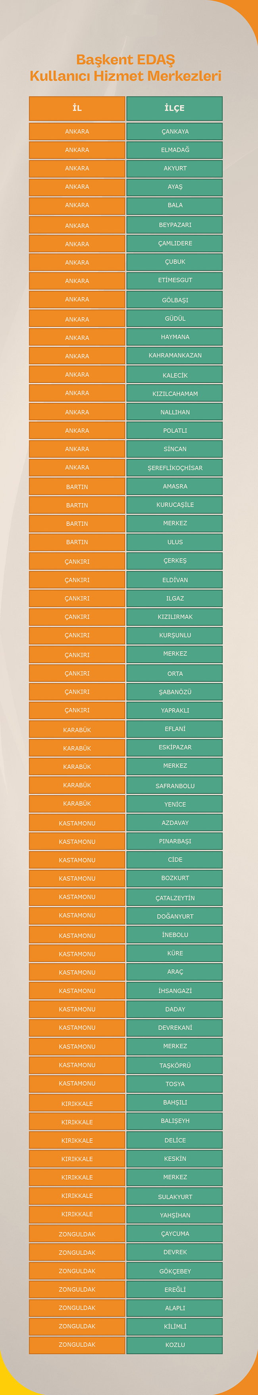The width and height of the screenshot is (258, 1395).
Task: Select the SULAKYURT district cell
Action: click(x=174, y=1197)
